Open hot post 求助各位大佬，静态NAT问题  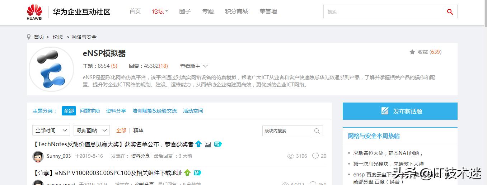click(x=388, y=153)
